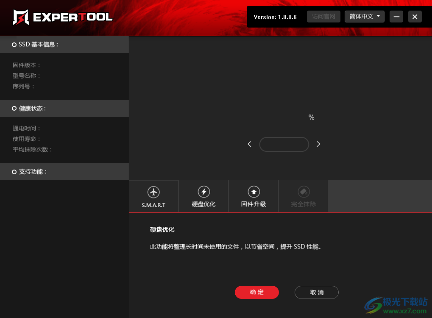Screen dimensions: 432x318
Task: Click the S.M.A.R.T airplane icon
Action: (x=153, y=192)
